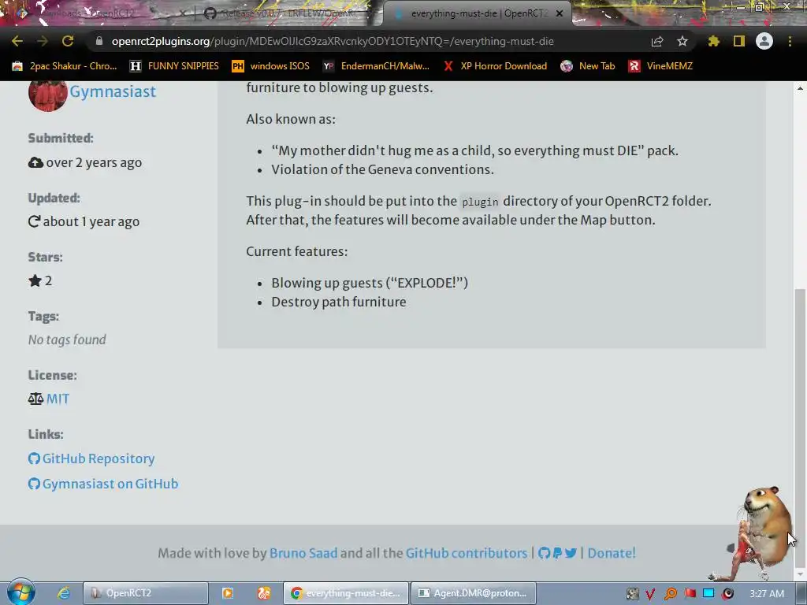Switch to Agent.DMR@proton taskbar window
807x605 pixels.
[x=474, y=593]
